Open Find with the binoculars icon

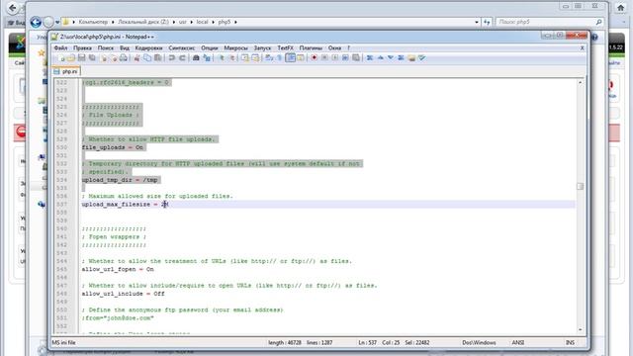[196, 58]
